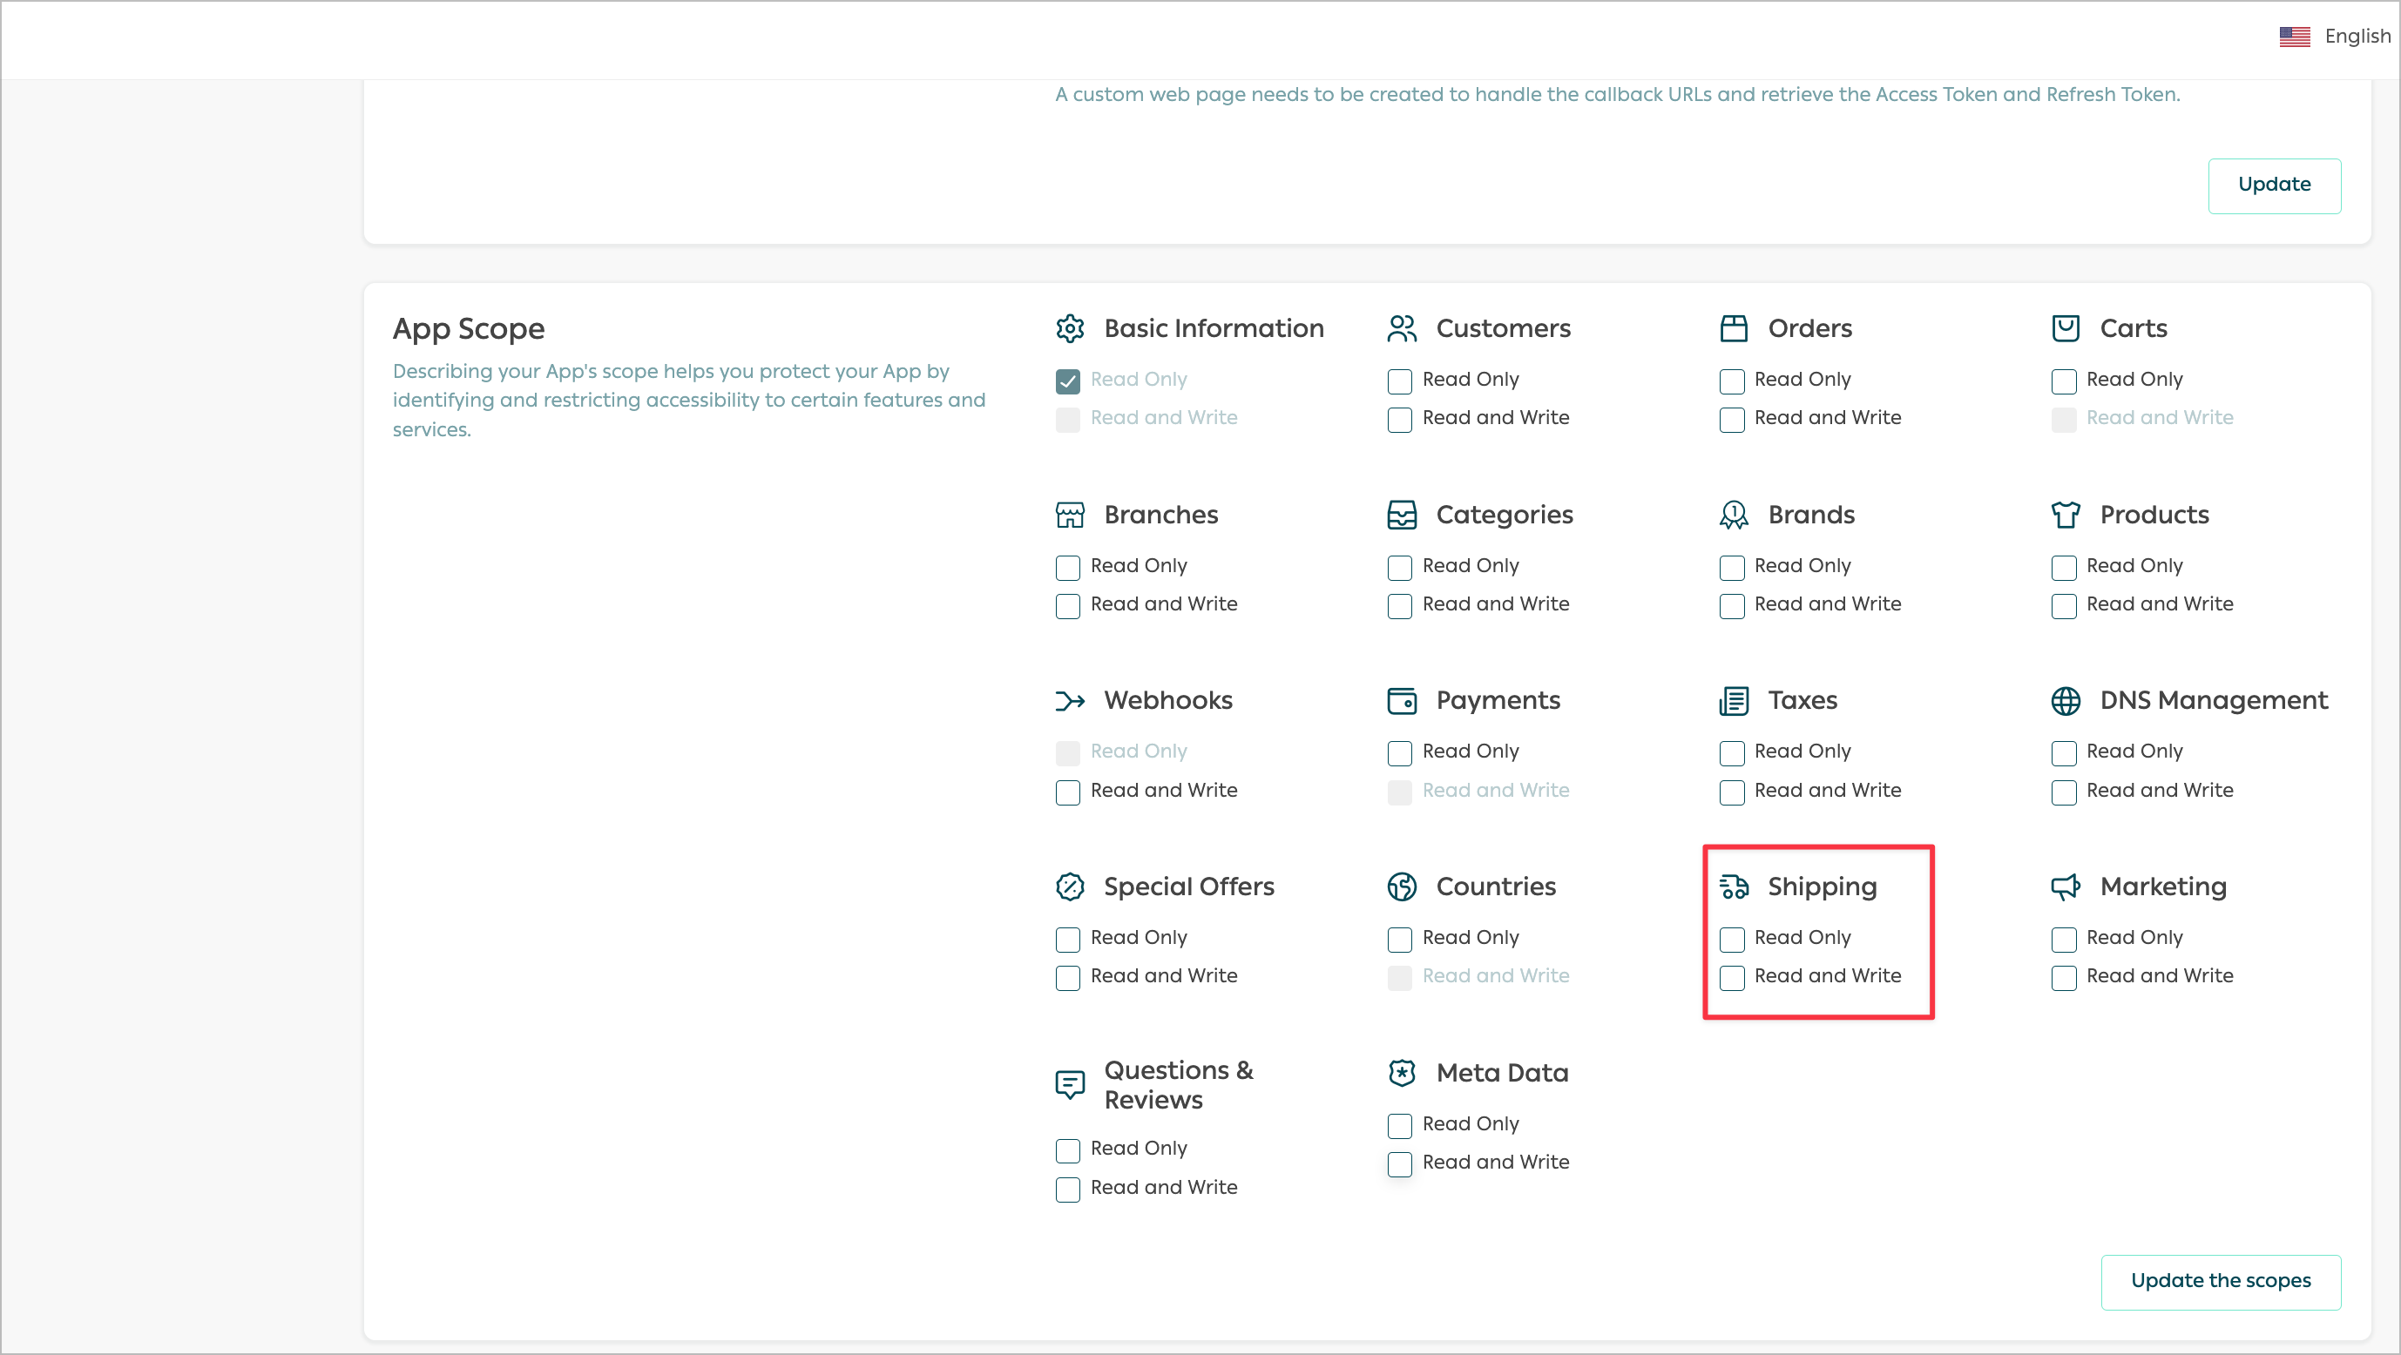Click the Special Offers percent badge icon

coord(1069,886)
